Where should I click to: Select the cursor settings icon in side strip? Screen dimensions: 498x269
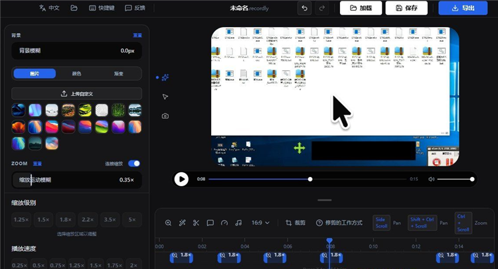[165, 97]
